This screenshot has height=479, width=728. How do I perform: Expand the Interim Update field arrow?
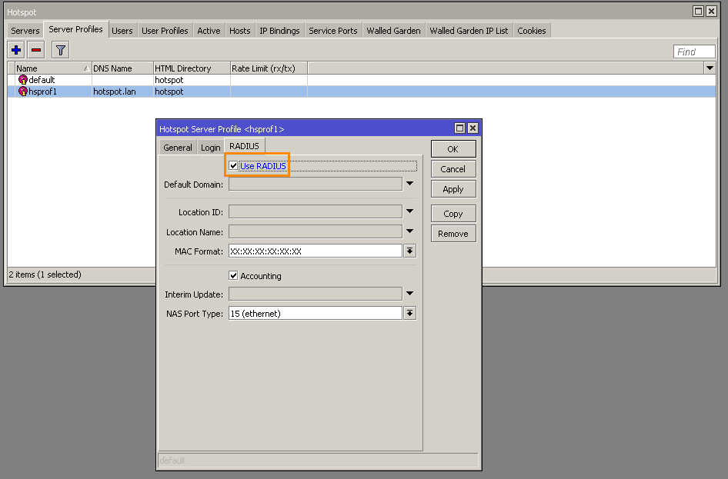tap(410, 294)
